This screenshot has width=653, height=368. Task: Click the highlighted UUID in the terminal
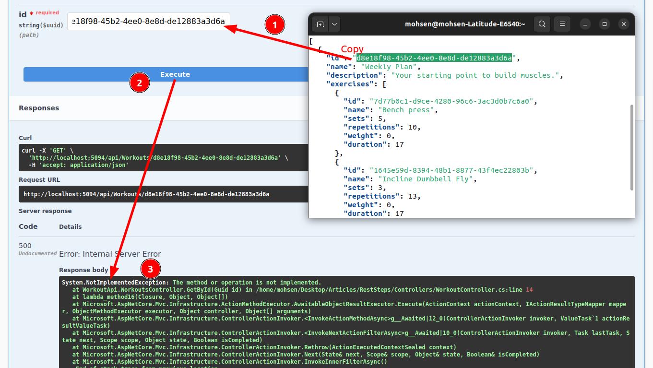[434, 58]
